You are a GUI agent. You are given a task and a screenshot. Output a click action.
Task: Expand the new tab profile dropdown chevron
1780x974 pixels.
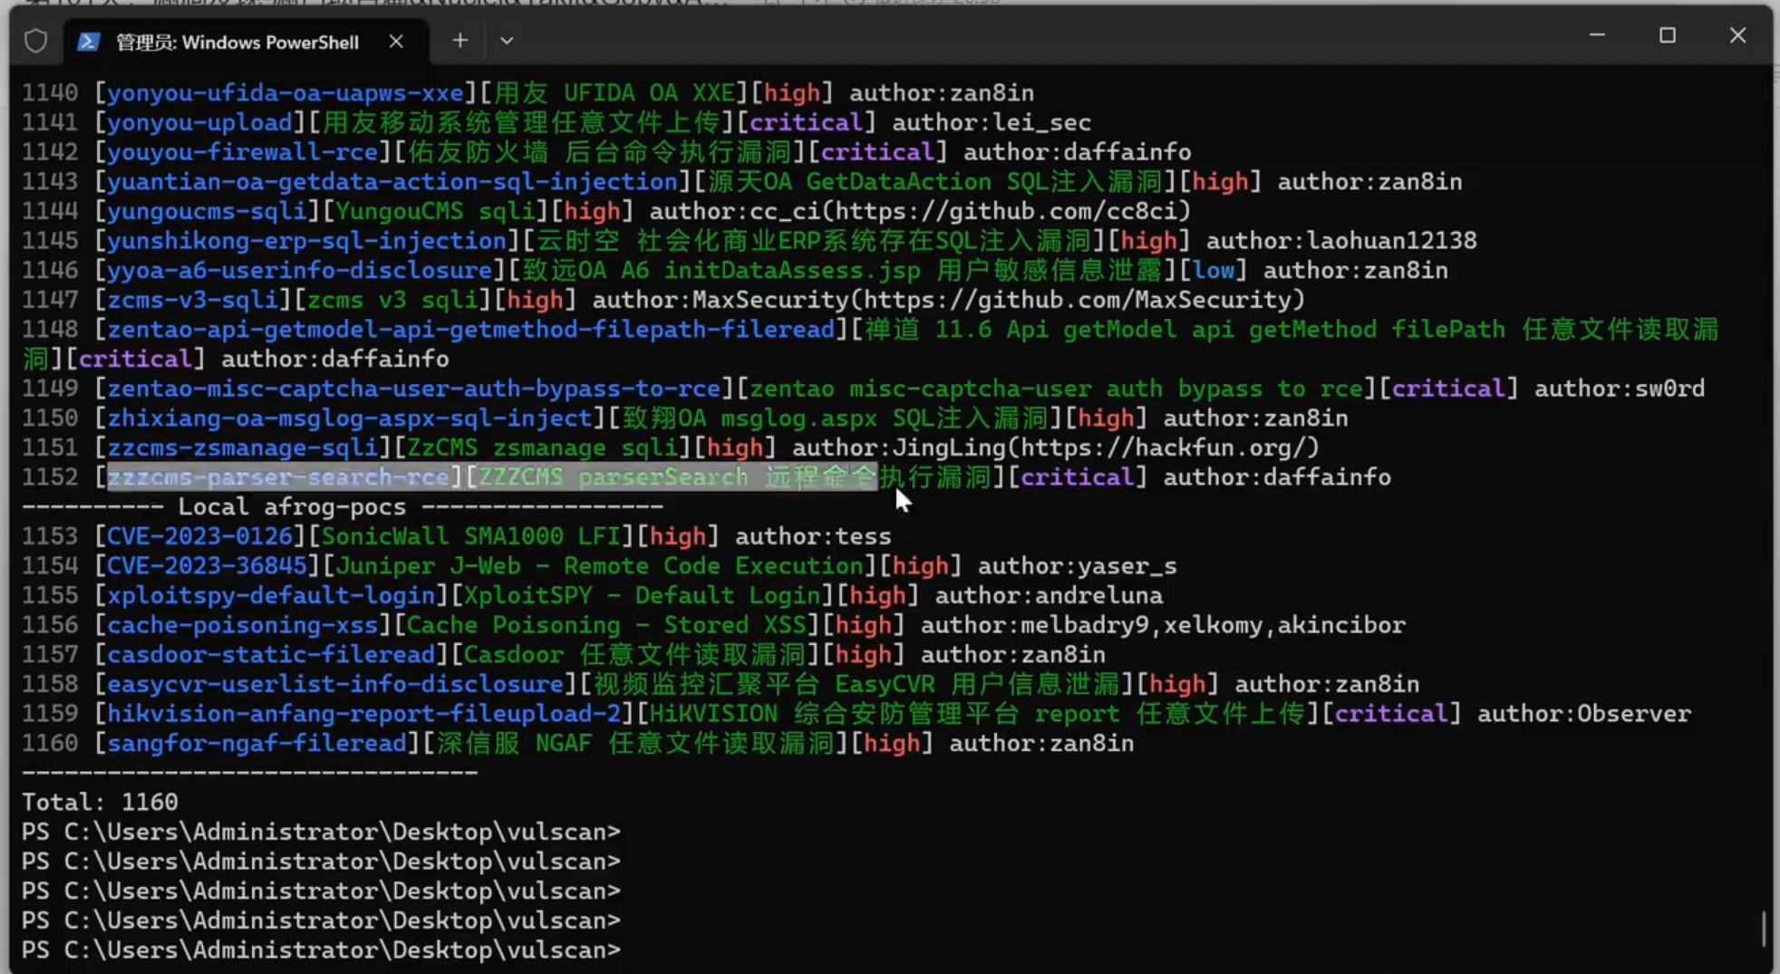[507, 40]
